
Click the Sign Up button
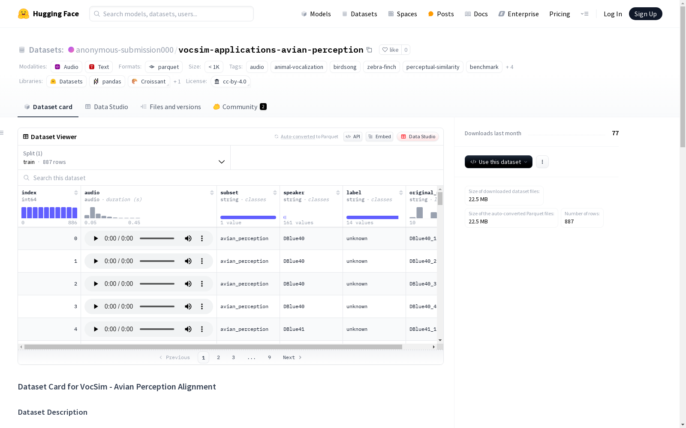pos(645,14)
